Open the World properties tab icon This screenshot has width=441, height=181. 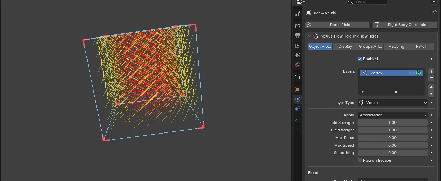[x=298, y=64]
